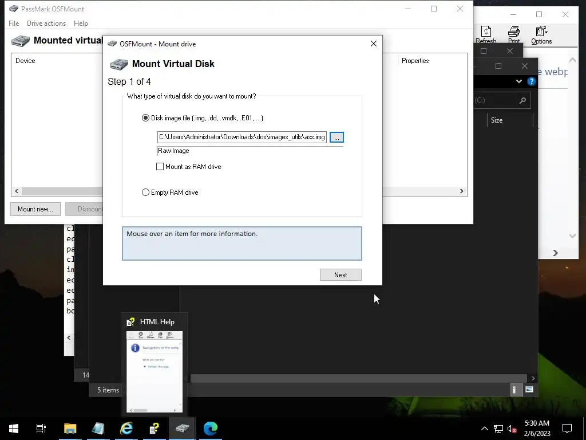
Task: Click the image file path field
Action: (x=242, y=137)
